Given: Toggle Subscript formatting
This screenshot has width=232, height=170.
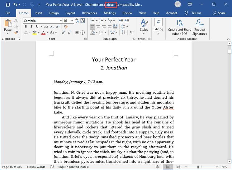Looking at the screenshot, I should pyautogui.click(x=52, y=27).
